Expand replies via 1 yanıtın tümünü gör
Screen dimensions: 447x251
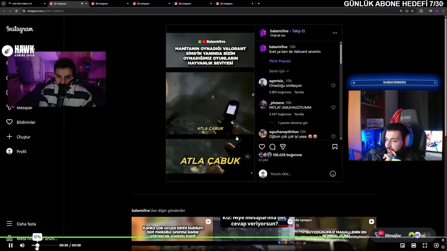pos(293,123)
